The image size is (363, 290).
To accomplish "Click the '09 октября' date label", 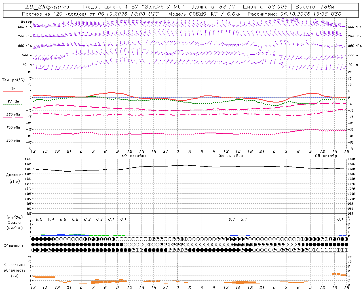I will [327, 156].
